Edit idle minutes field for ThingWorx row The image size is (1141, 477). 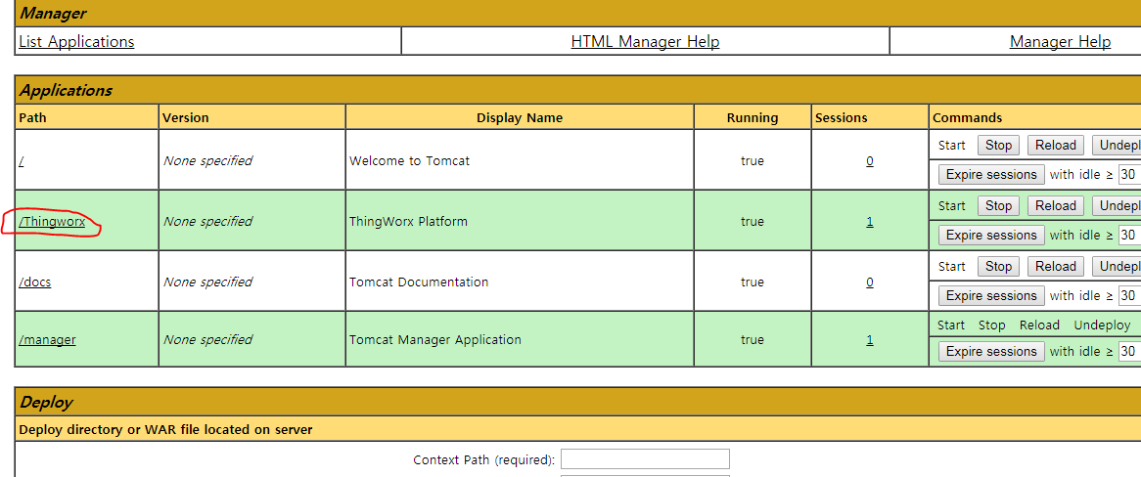(1130, 235)
